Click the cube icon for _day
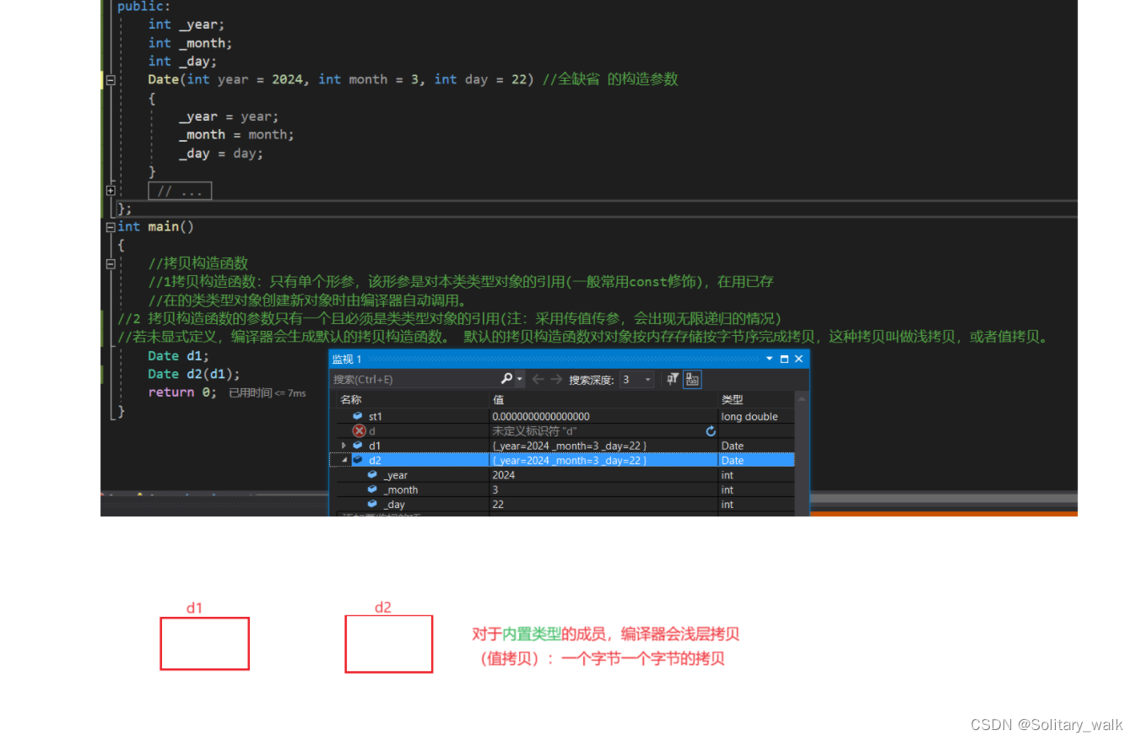 tap(372, 504)
